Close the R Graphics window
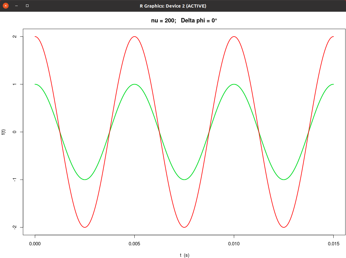The width and height of the screenshot is (346, 258). click(x=6, y=6)
